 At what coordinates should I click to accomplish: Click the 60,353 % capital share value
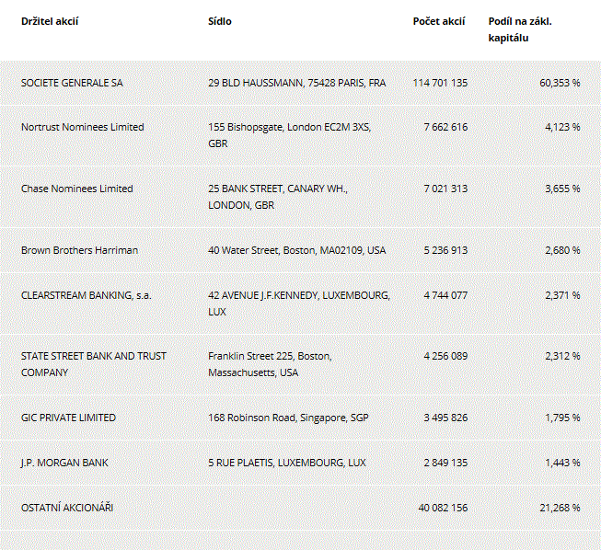point(560,83)
